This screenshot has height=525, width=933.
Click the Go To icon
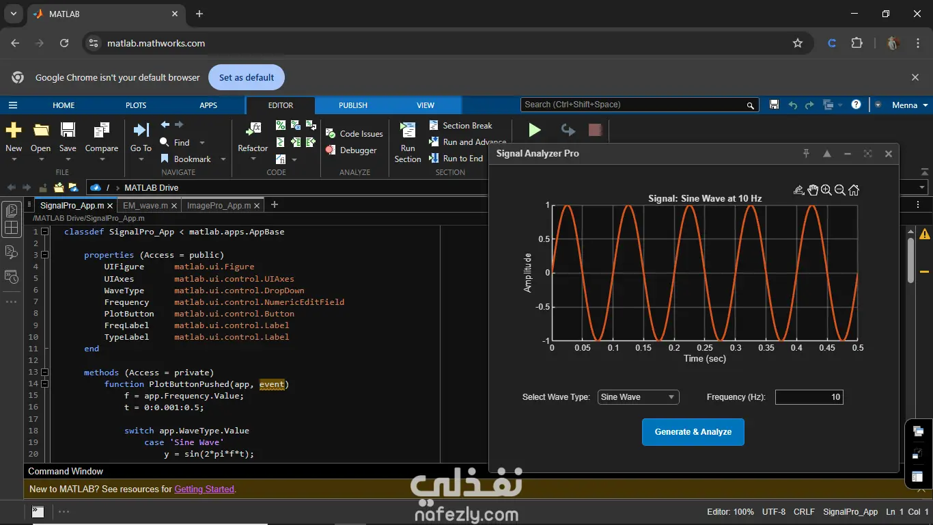pos(141,130)
